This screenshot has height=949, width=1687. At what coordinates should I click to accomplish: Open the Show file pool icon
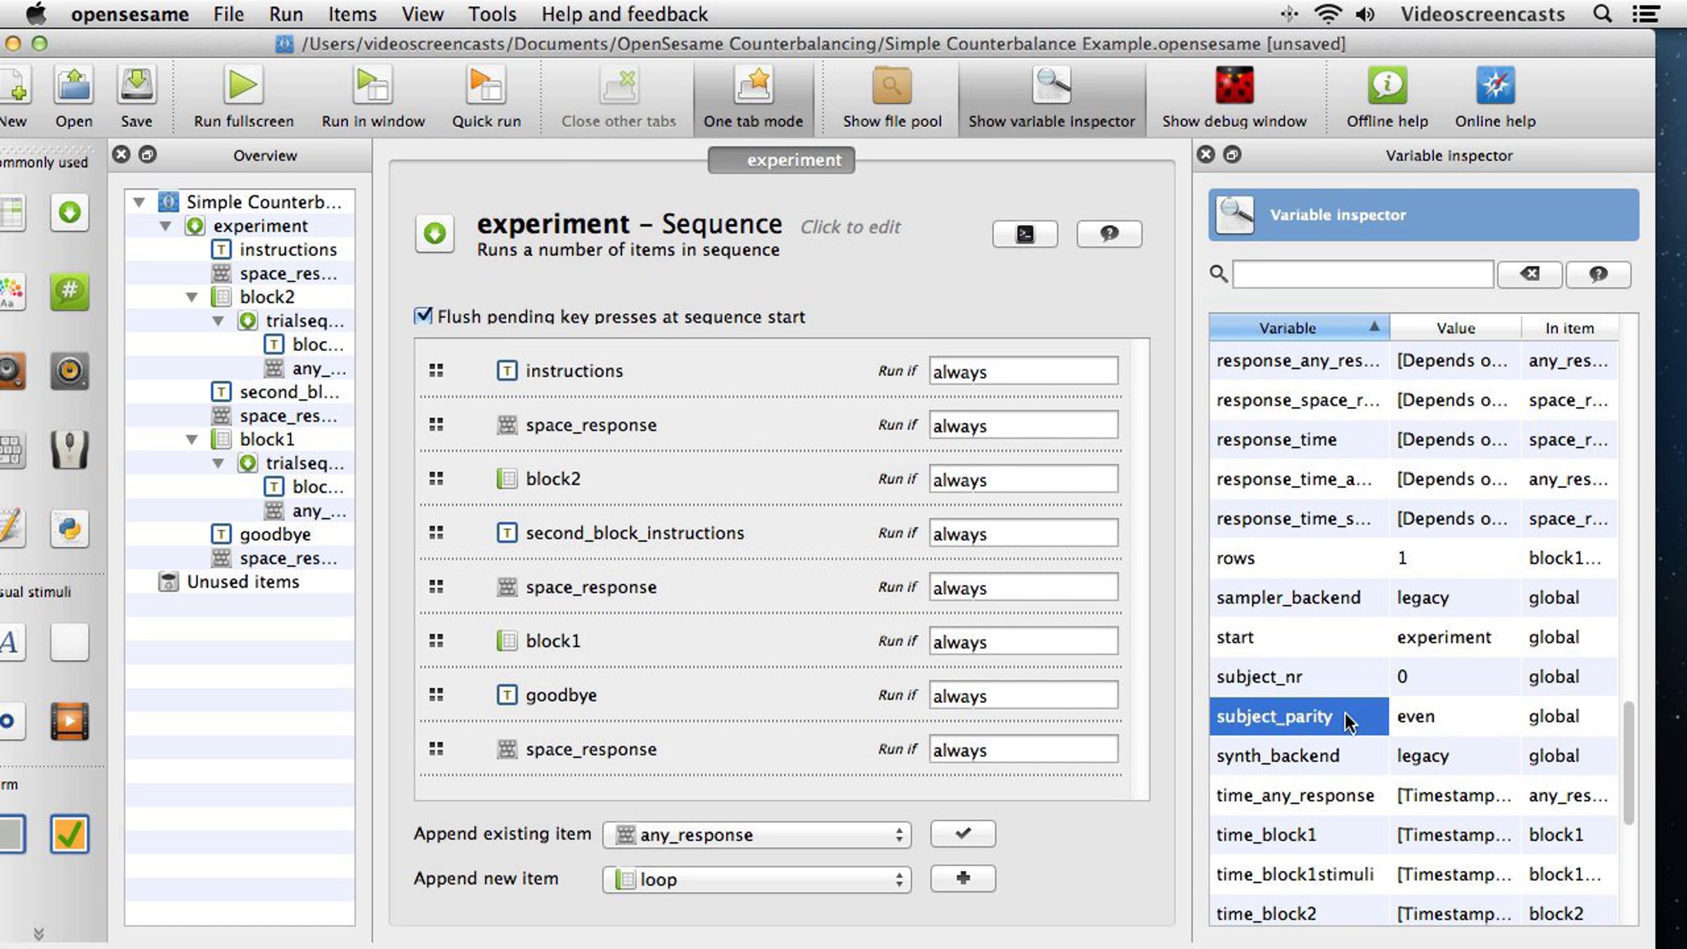[x=891, y=86]
